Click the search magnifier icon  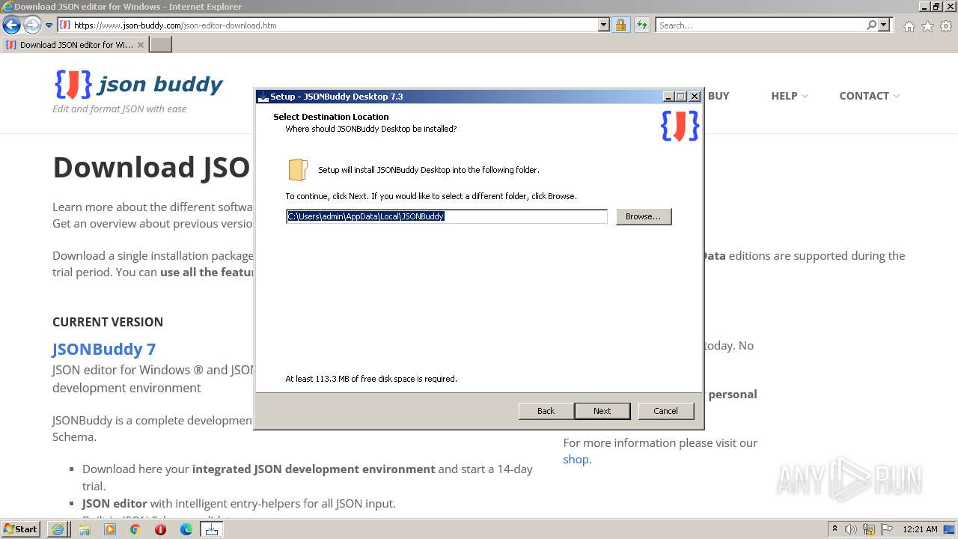[x=871, y=25]
